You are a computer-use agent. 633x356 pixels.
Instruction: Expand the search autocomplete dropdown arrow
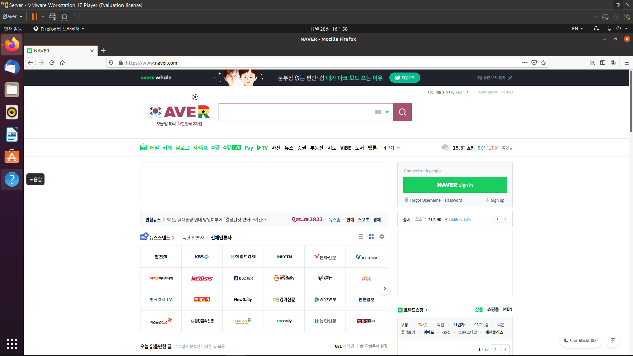[x=387, y=112]
